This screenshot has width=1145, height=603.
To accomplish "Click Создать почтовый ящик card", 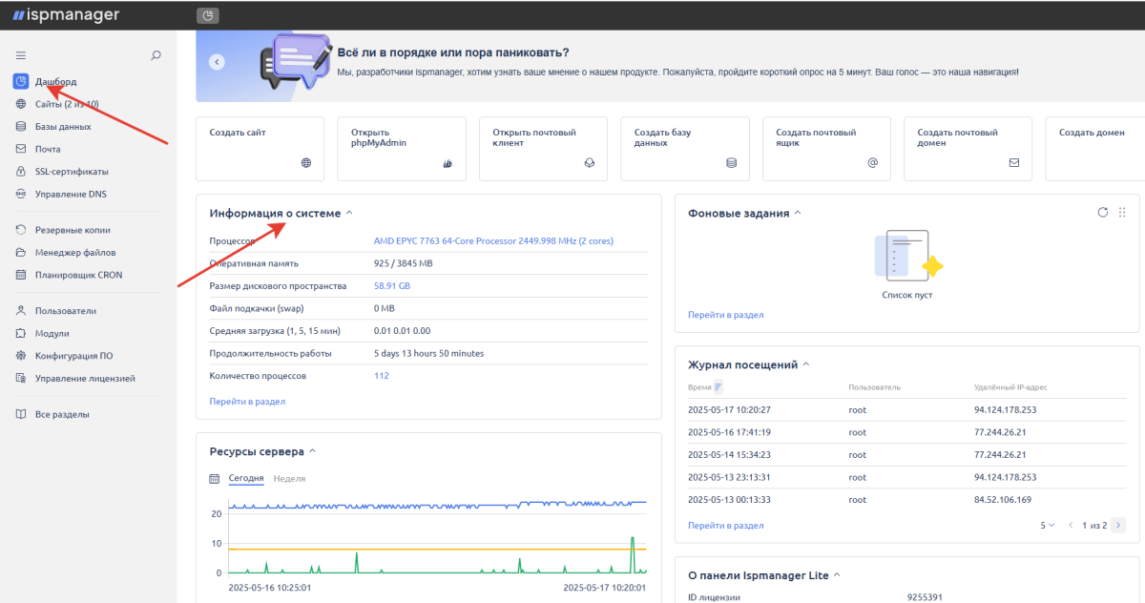I will (826, 149).
